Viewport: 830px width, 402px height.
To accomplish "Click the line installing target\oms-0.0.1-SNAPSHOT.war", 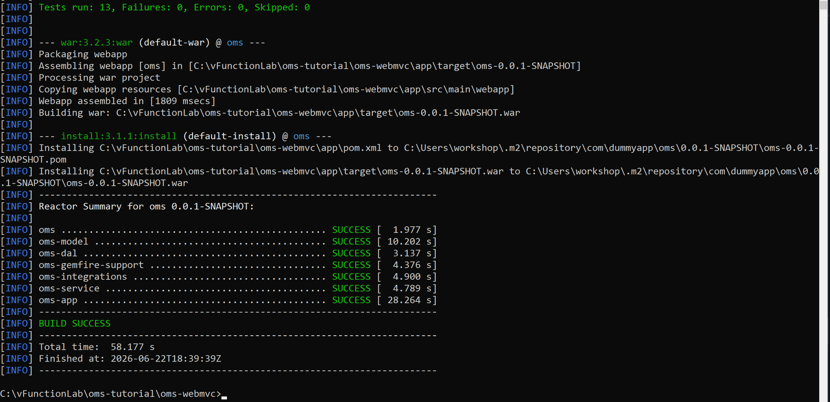I will (410, 177).
